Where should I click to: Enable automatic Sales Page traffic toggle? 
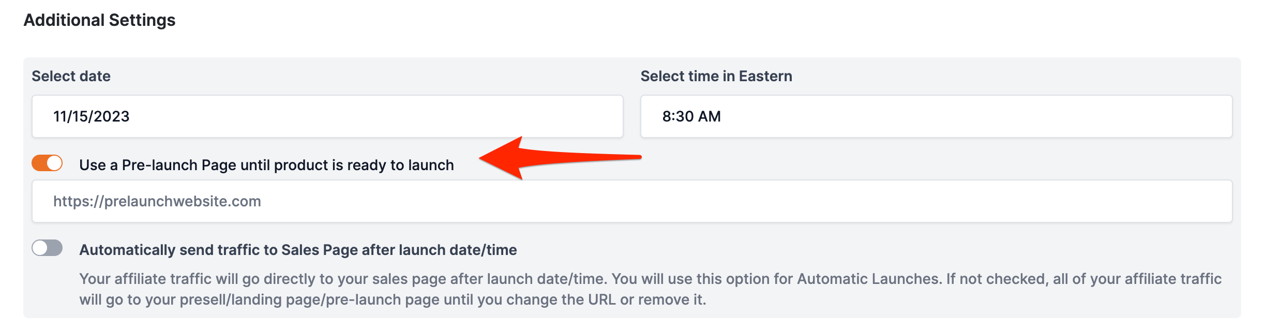tap(47, 248)
